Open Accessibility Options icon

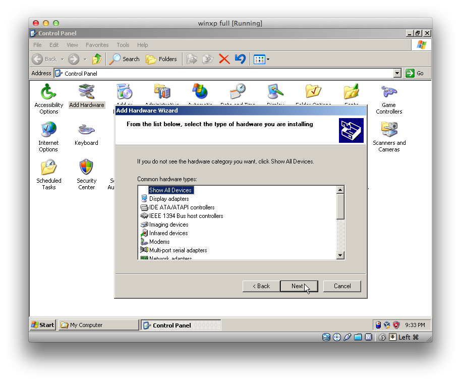[x=48, y=98]
